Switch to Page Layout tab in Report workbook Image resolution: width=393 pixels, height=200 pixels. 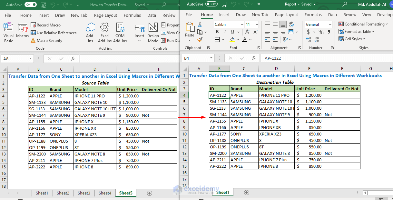[286, 15]
